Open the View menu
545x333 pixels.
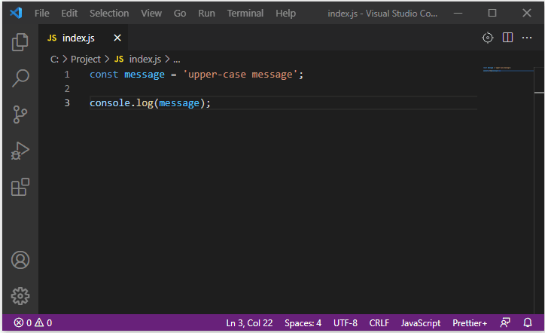(x=151, y=14)
